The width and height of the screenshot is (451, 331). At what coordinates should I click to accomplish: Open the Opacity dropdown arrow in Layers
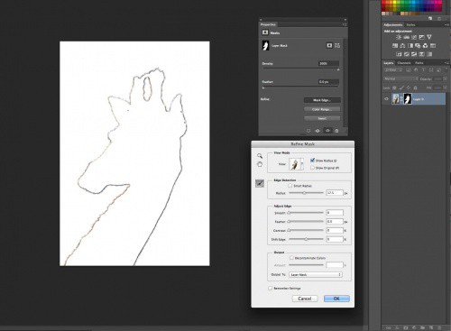pos(445,78)
